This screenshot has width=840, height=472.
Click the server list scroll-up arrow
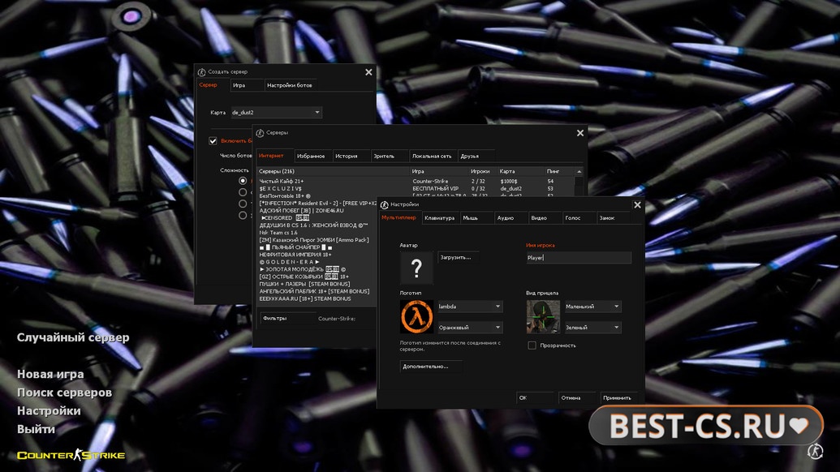point(579,172)
